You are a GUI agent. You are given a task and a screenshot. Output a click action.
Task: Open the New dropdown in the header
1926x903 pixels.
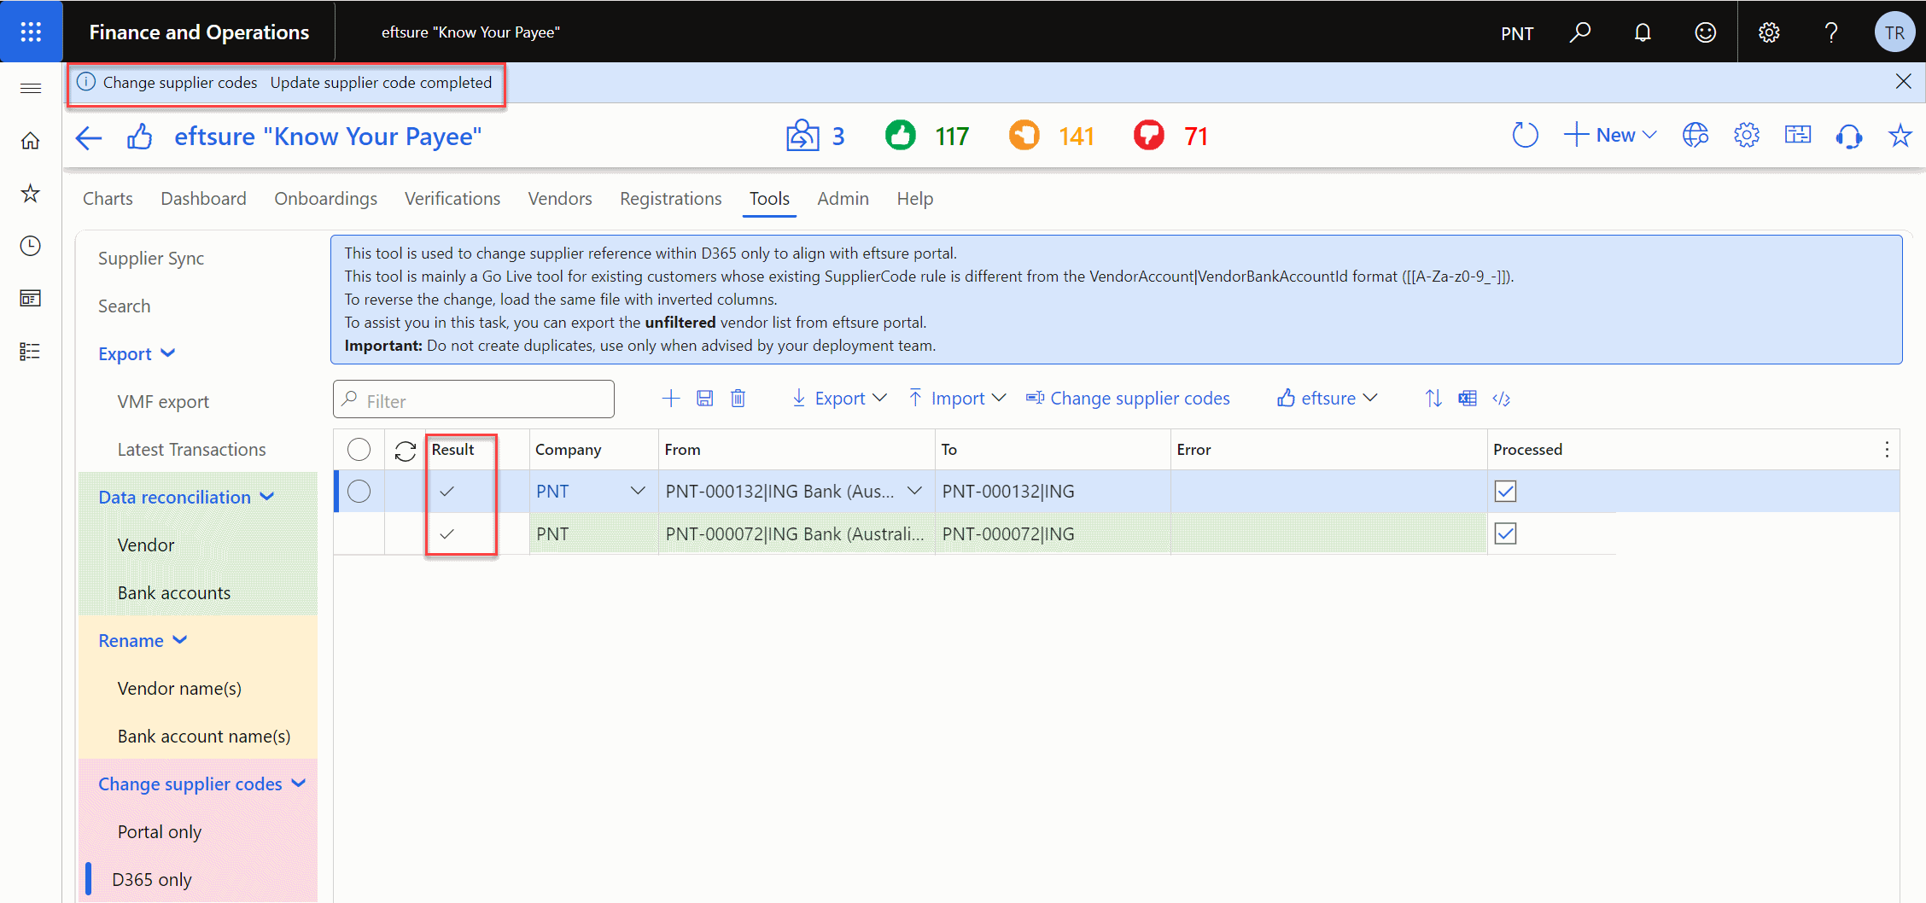1611,136
